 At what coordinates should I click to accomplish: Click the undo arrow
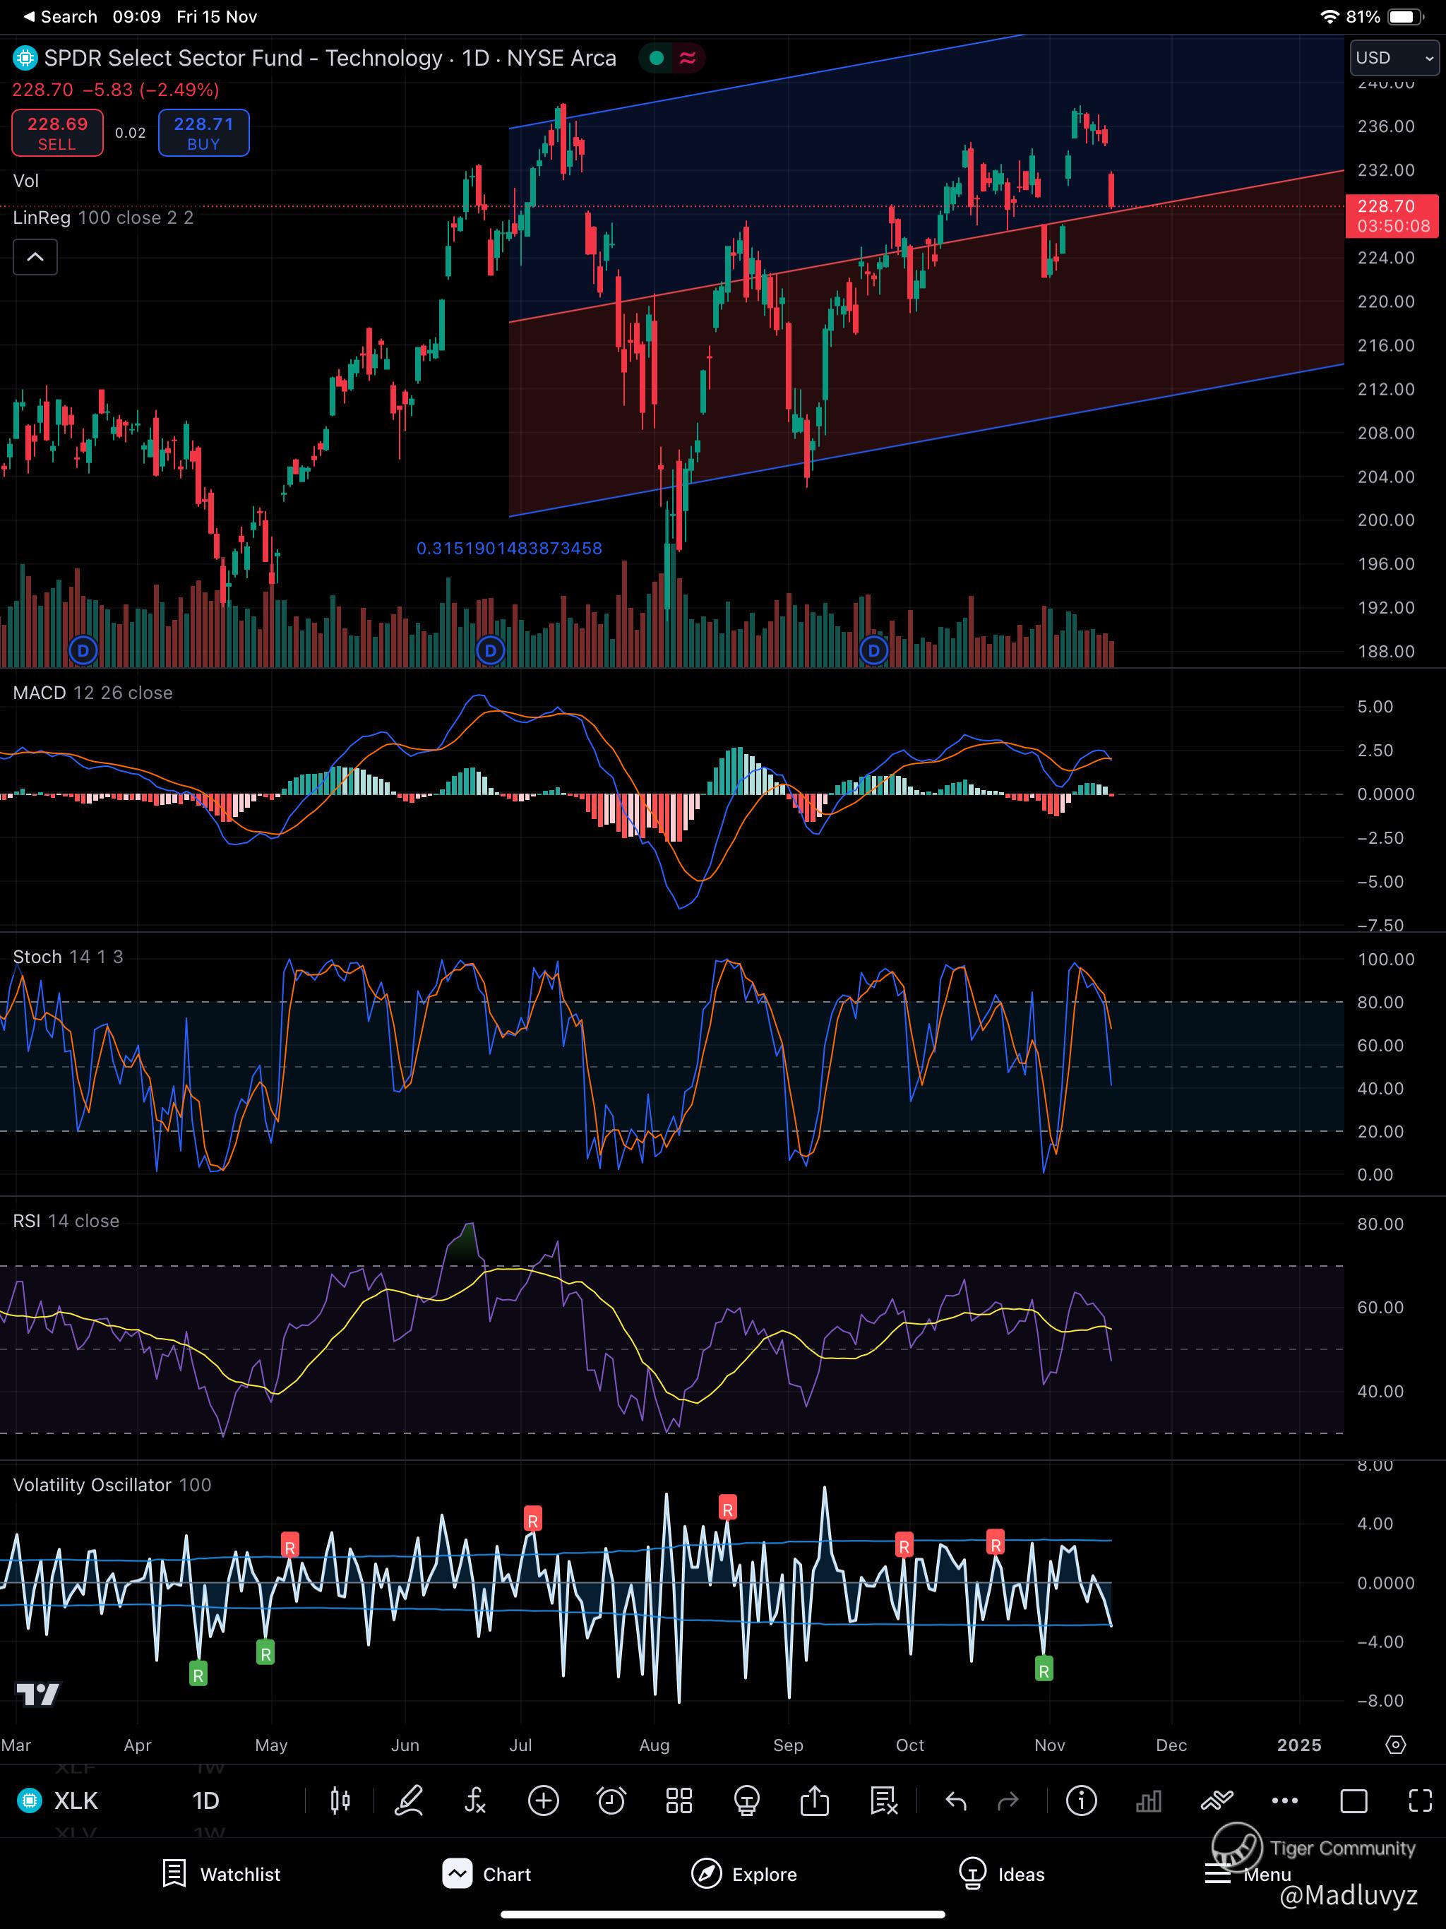pyautogui.click(x=956, y=1800)
